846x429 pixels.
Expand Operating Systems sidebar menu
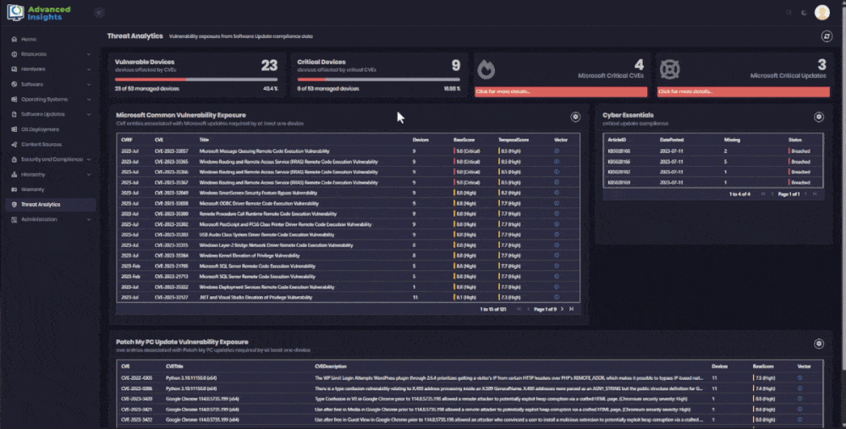pos(51,99)
